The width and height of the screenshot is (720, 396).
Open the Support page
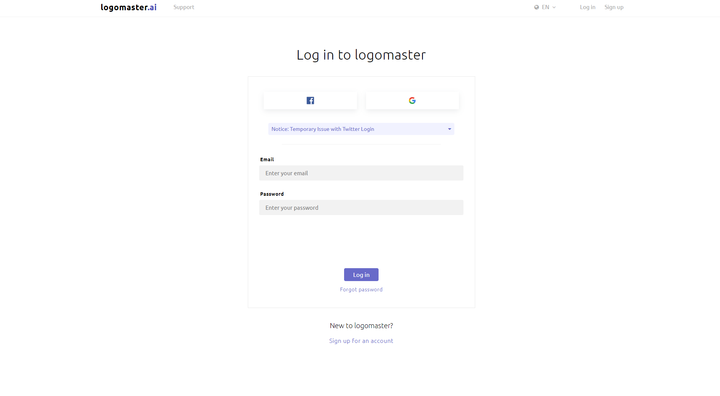pyautogui.click(x=184, y=7)
